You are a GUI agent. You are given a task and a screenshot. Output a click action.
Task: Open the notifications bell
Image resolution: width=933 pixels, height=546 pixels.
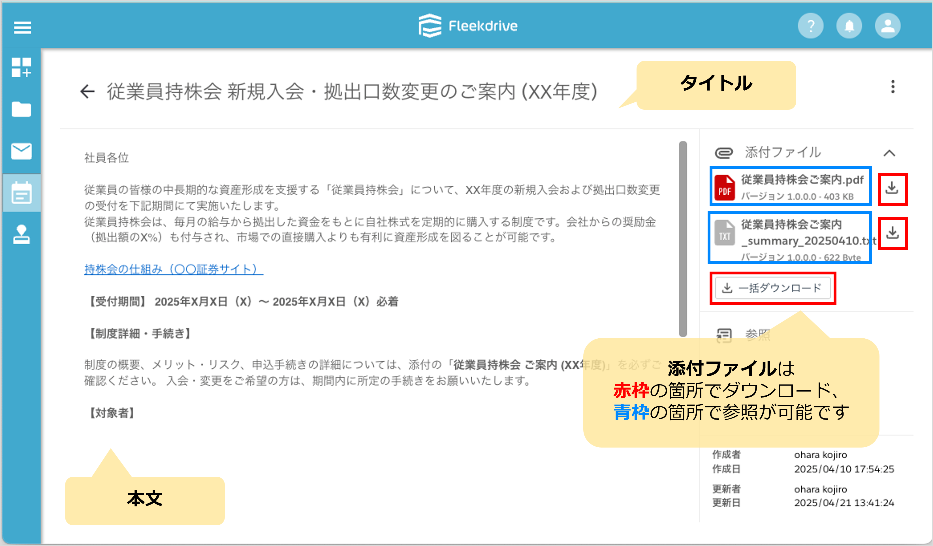click(x=849, y=26)
